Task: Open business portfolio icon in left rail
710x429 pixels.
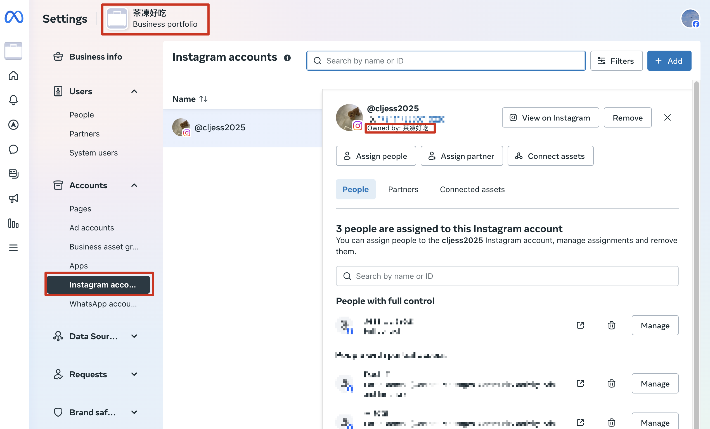Action: (13, 51)
